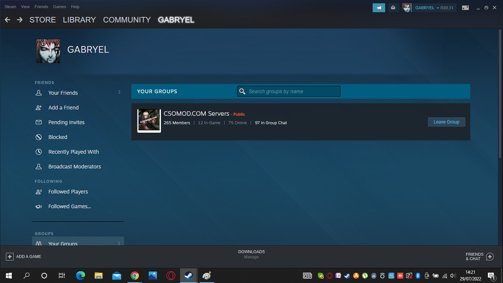Open the inbox envelope icon
Screen dimensions: 503x283
[x=393, y=8]
